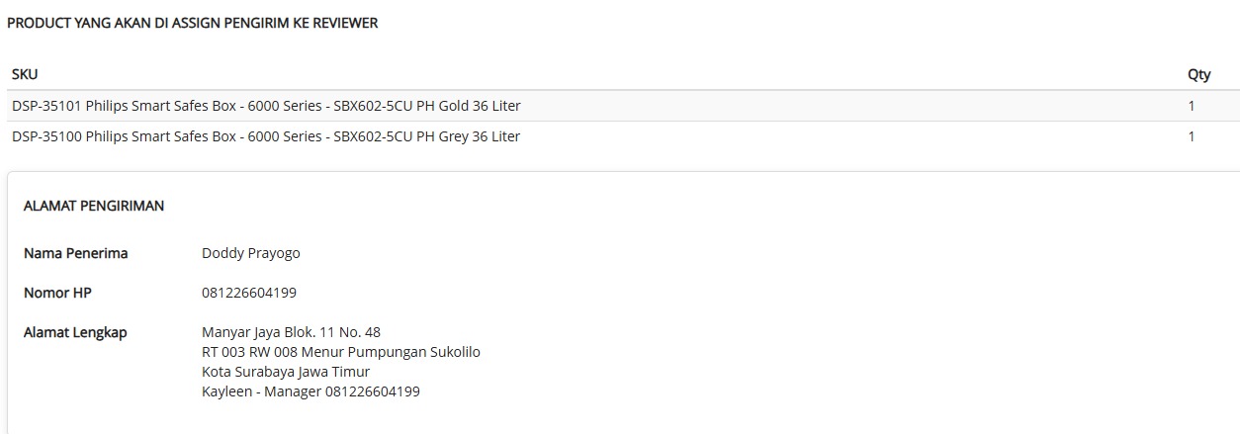This screenshot has height=434, width=1240.
Task: Select the recipient name Doddy Prayogo
Action: 251,253
